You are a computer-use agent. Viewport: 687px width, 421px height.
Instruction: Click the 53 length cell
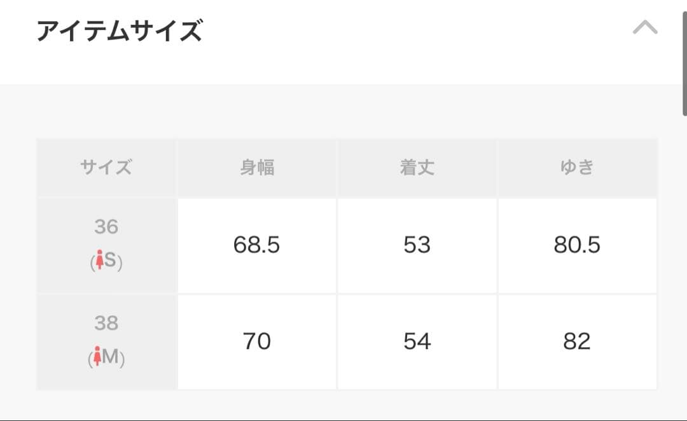click(x=417, y=245)
